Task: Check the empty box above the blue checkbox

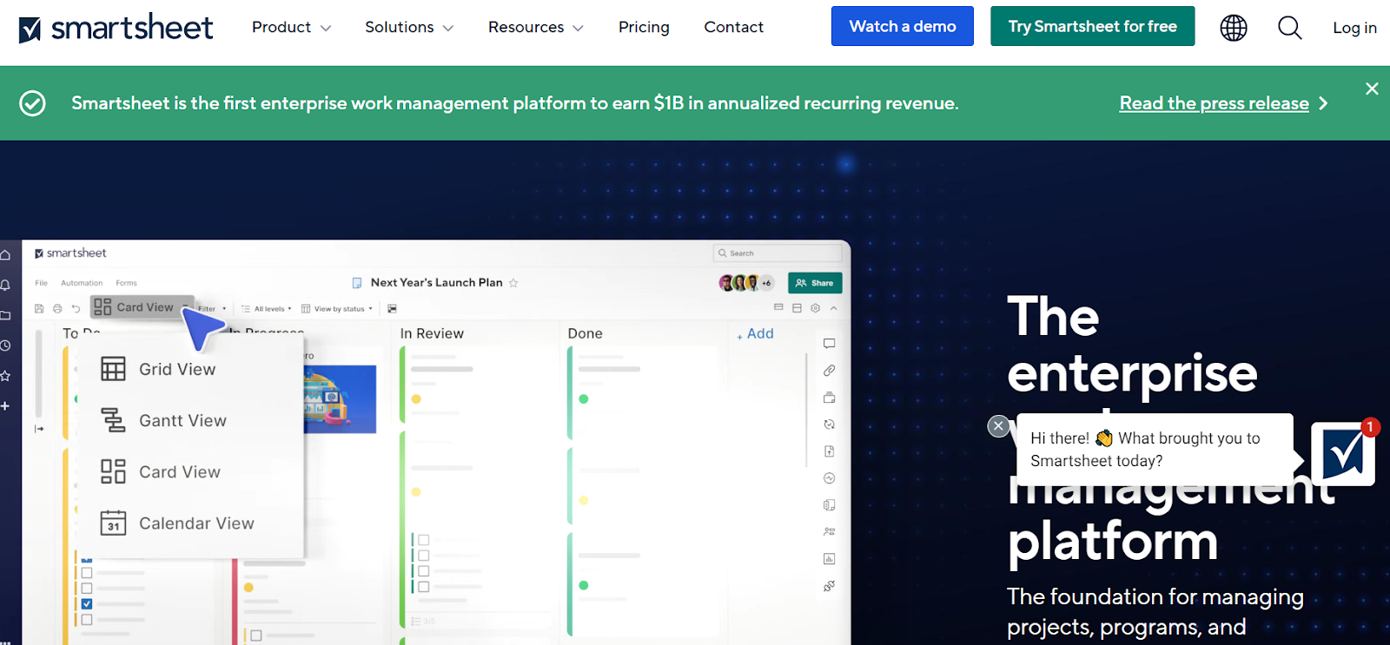Action: pyautogui.click(x=87, y=589)
